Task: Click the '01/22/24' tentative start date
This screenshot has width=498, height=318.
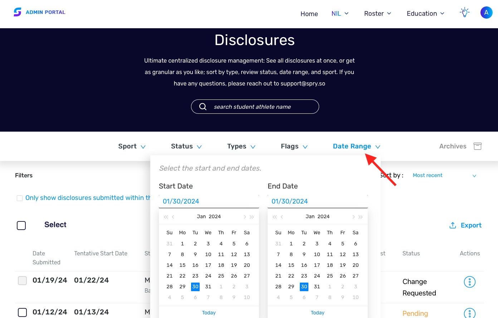Action: (x=92, y=280)
